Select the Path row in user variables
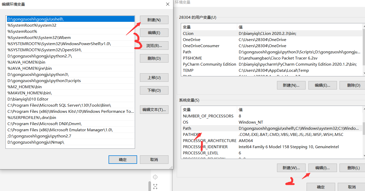The width and height of the screenshot is (365, 191). pos(272,52)
